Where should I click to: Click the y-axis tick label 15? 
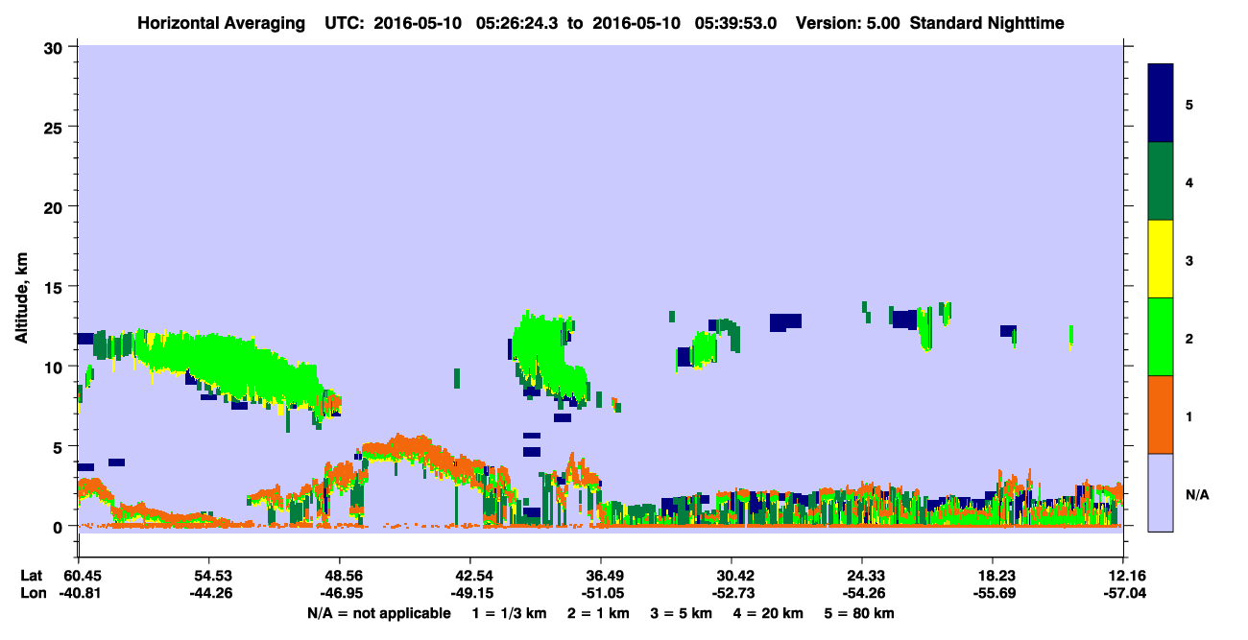coord(56,287)
